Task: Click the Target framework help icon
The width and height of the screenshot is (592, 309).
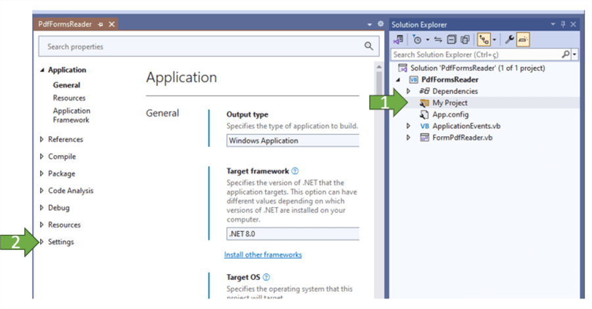Action: point(295,171)
